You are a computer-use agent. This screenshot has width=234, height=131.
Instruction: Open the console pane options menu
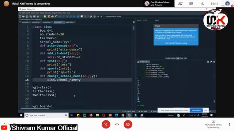click(214, 61)
